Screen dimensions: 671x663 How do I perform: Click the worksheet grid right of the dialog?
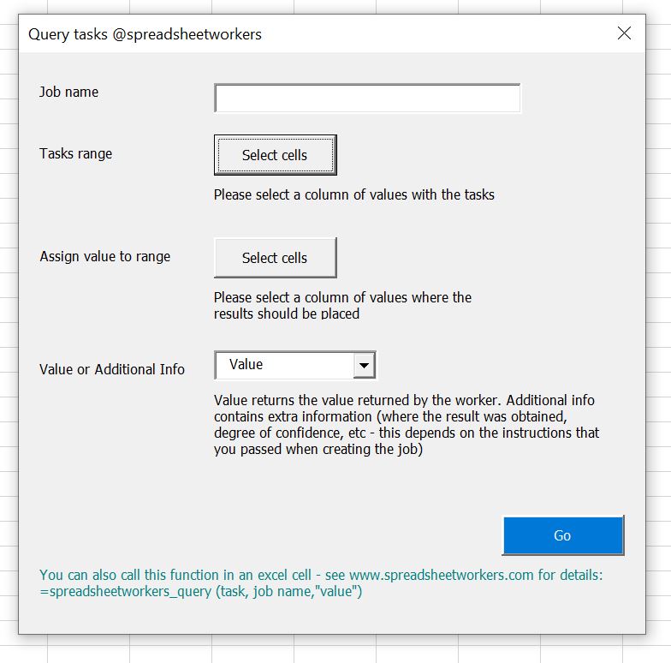(658, 343)
